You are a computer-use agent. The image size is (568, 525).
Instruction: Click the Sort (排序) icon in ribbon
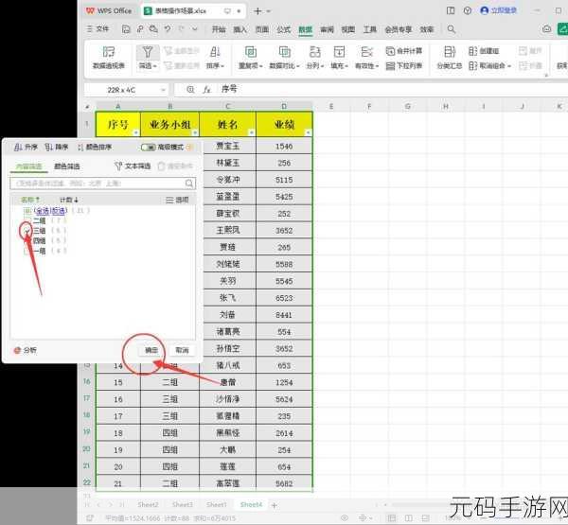pos(215,53)
